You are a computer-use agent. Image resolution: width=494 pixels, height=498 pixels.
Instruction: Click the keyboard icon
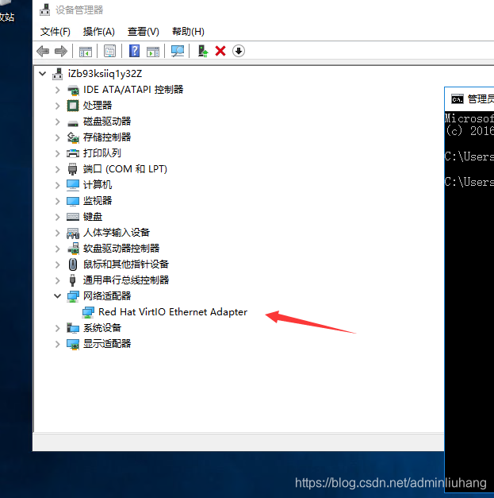[73, 217]
